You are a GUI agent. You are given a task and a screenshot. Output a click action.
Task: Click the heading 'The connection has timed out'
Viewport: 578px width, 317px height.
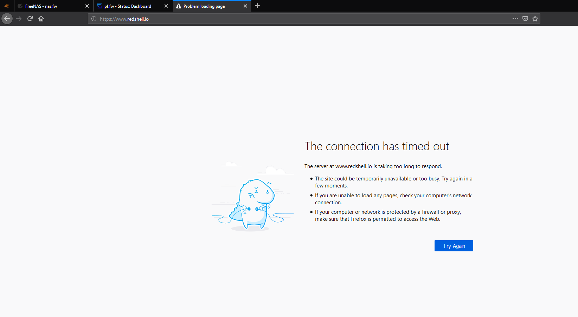(377, 146)
